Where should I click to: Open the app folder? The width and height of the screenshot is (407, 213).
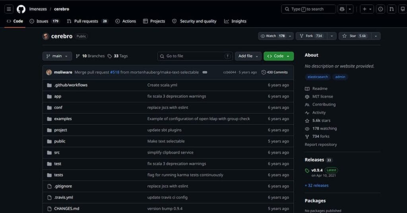[58, 96]
